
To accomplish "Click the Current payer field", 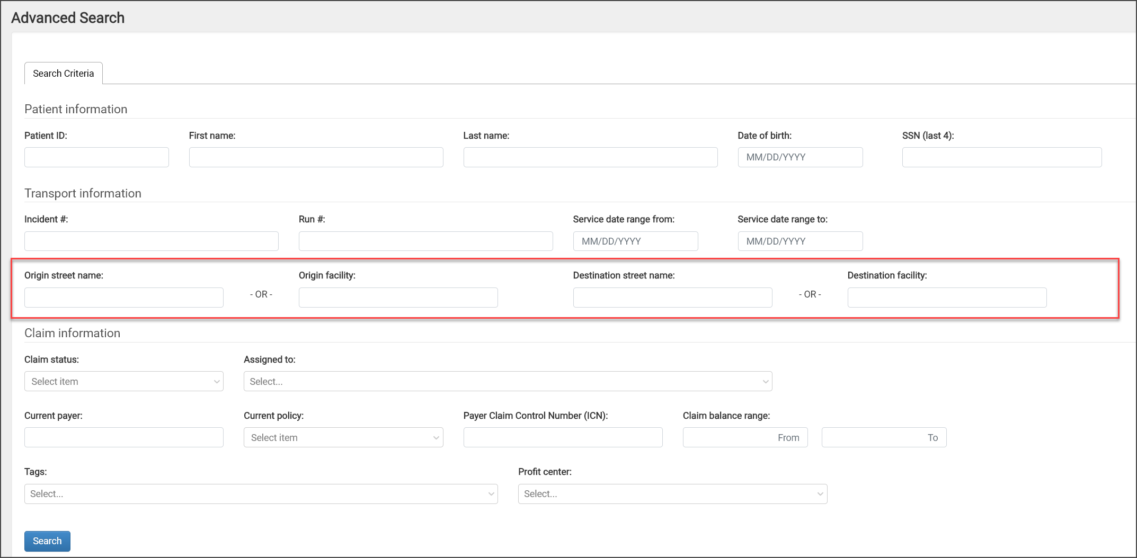I will pos(124,437).
